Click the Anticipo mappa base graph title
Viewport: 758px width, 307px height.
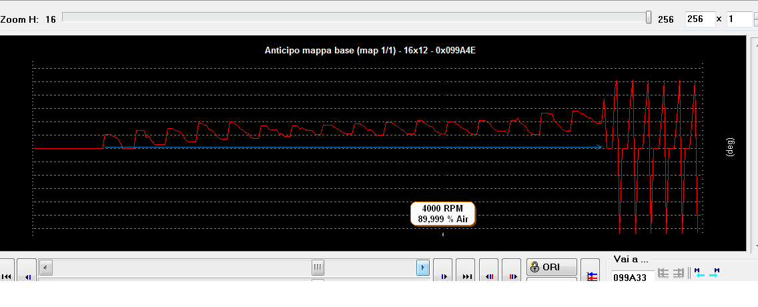pos(370,50)
